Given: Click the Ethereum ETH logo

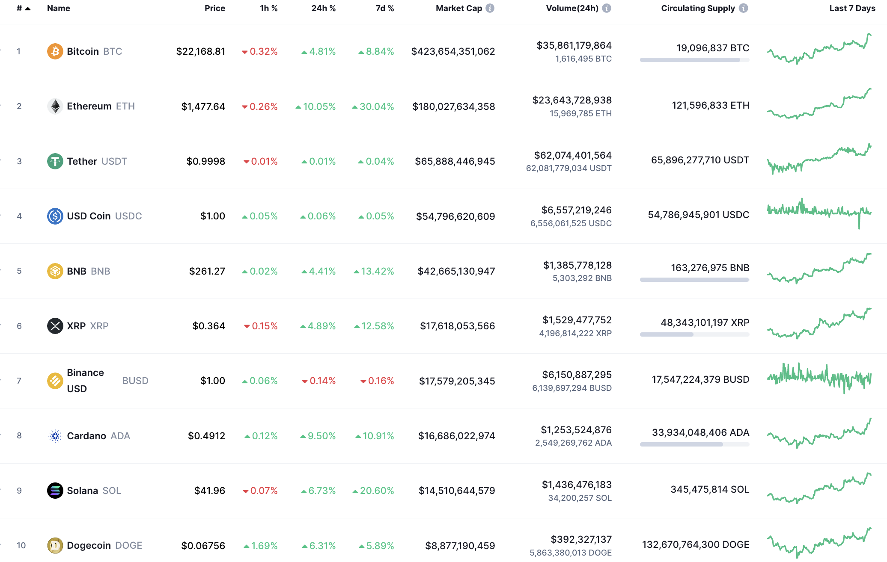Looking at the screenshot, I should click(55, 106).
